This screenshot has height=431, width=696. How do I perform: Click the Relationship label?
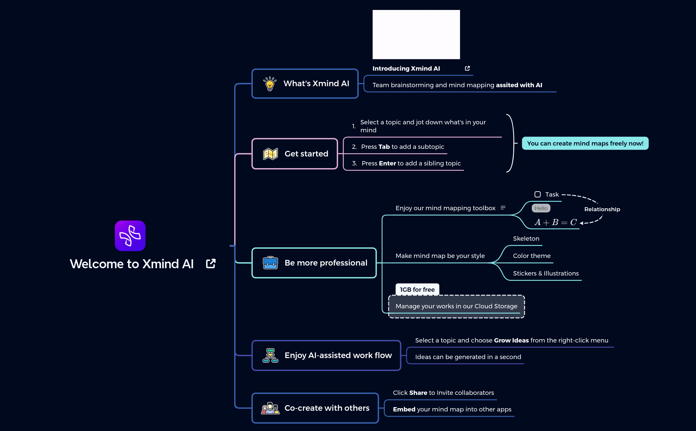click(x=602, y=209)
